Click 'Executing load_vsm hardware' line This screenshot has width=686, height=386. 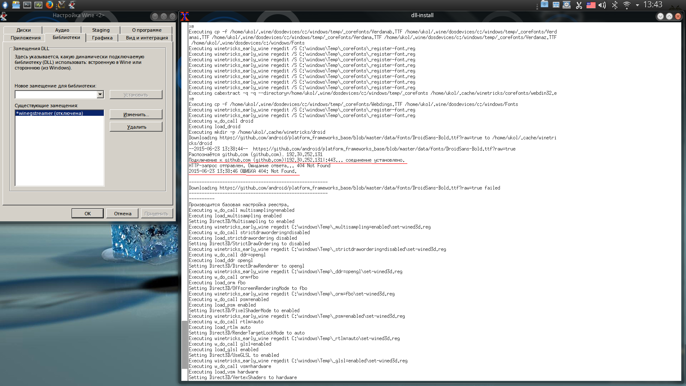[x=223, y=372]
